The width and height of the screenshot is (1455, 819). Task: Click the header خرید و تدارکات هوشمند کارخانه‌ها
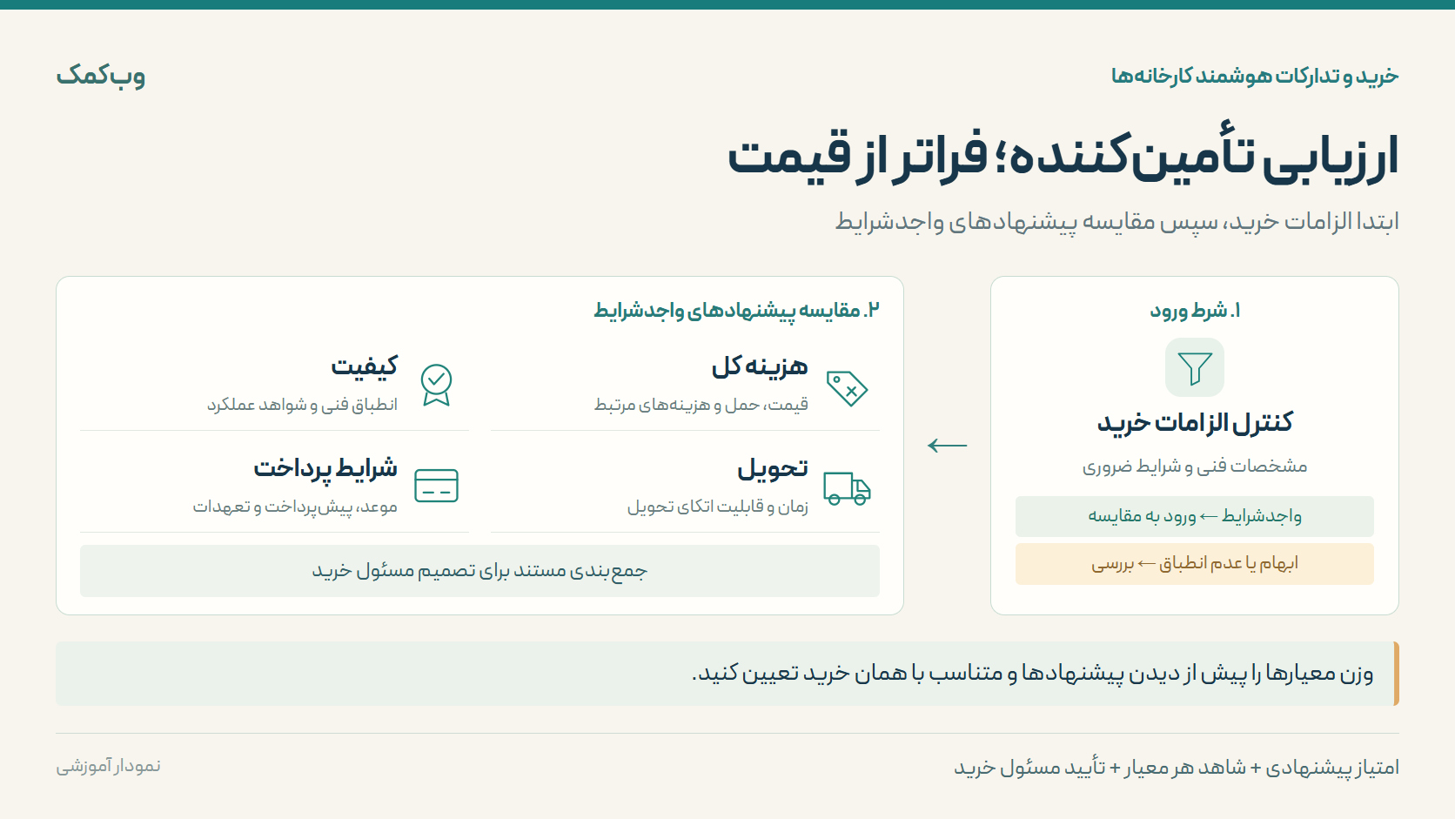click(1254, 77)
